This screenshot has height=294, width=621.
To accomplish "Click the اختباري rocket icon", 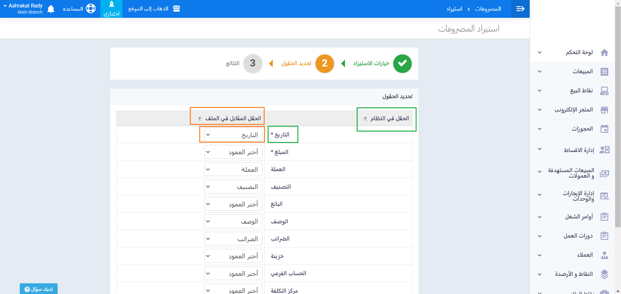I will pos(111,5).
